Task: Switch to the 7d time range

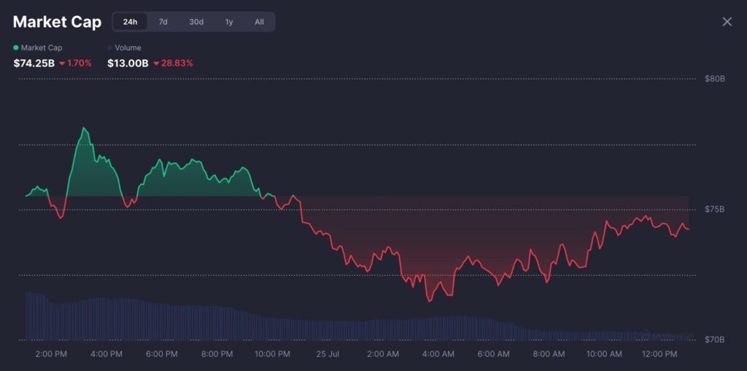Action: [x=163, y=22]
